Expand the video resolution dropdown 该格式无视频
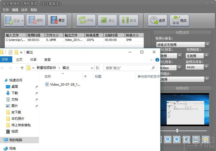The image size is (216, 151). (207, 45)
